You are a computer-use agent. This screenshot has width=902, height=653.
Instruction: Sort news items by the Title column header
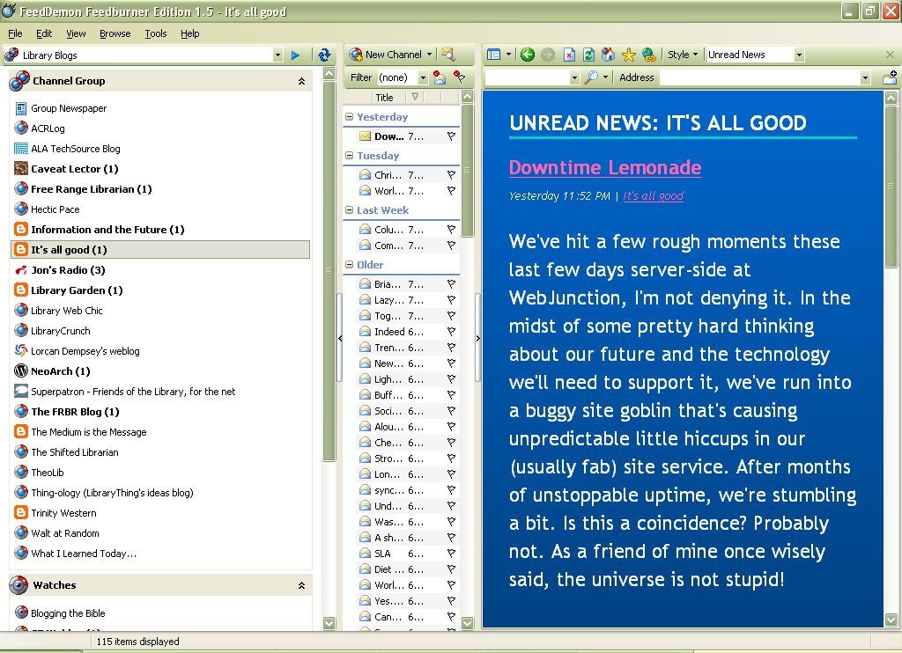pos(384,98)
